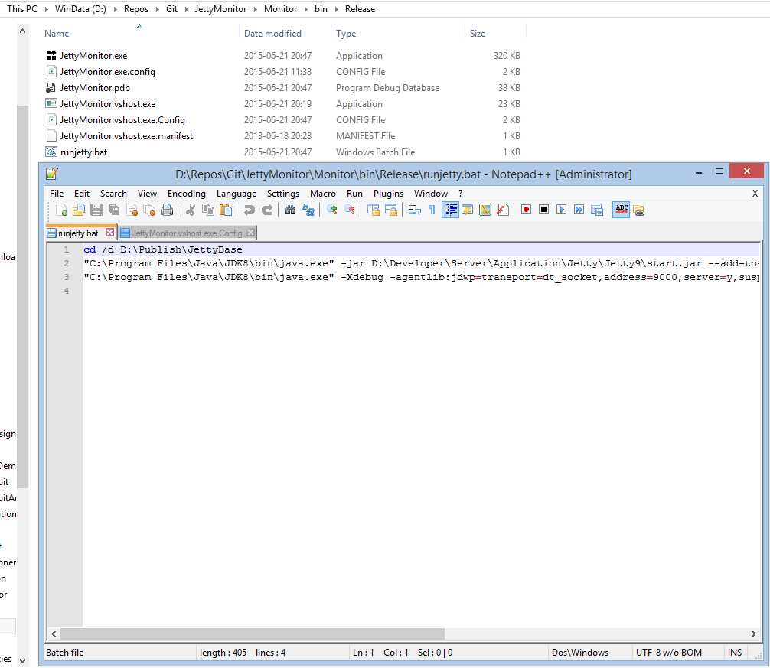
Task: Open the User Defined Language dialog icon
Action: click(x=467, y=210)
